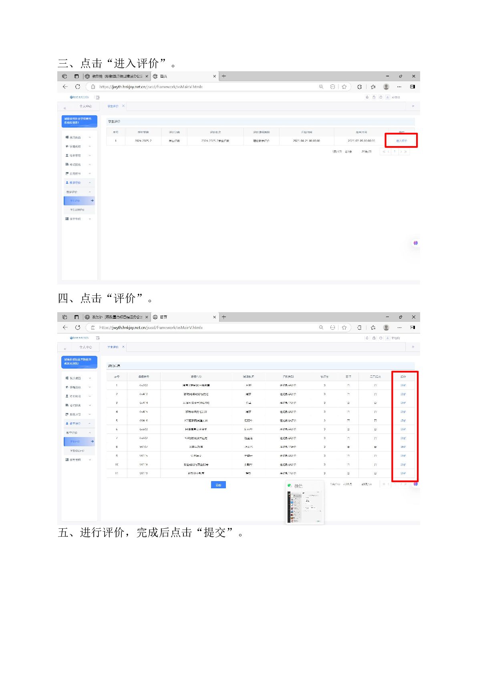This screenshot has height=674, width=477.
Task: Click back arrow in the step-four browser screenshot
Action: pos(65,327)
